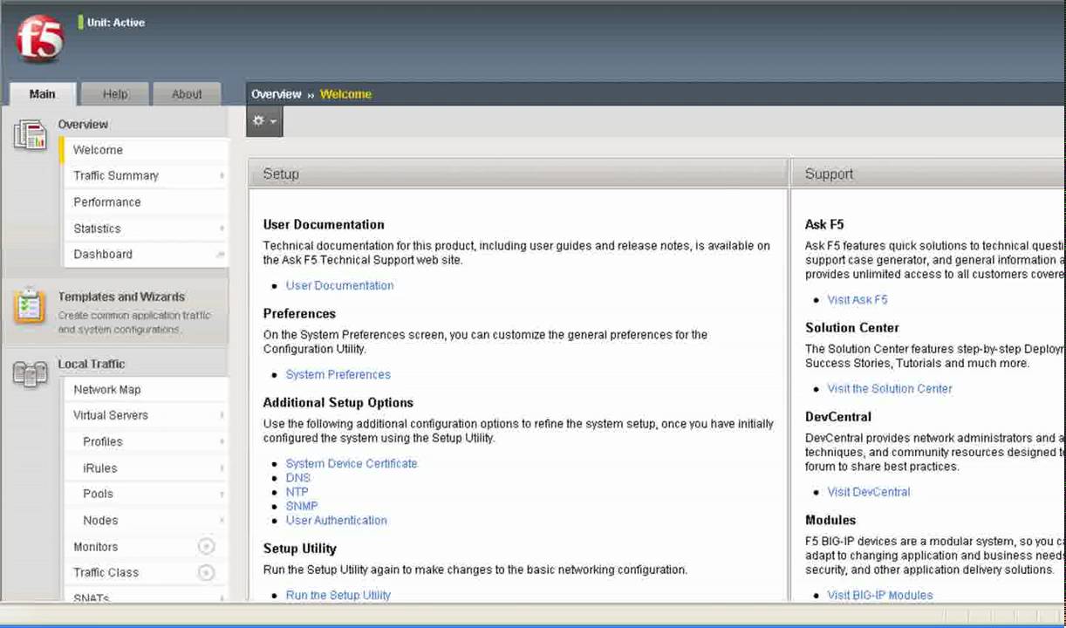Click the Overview section heading

pos(83,124)
